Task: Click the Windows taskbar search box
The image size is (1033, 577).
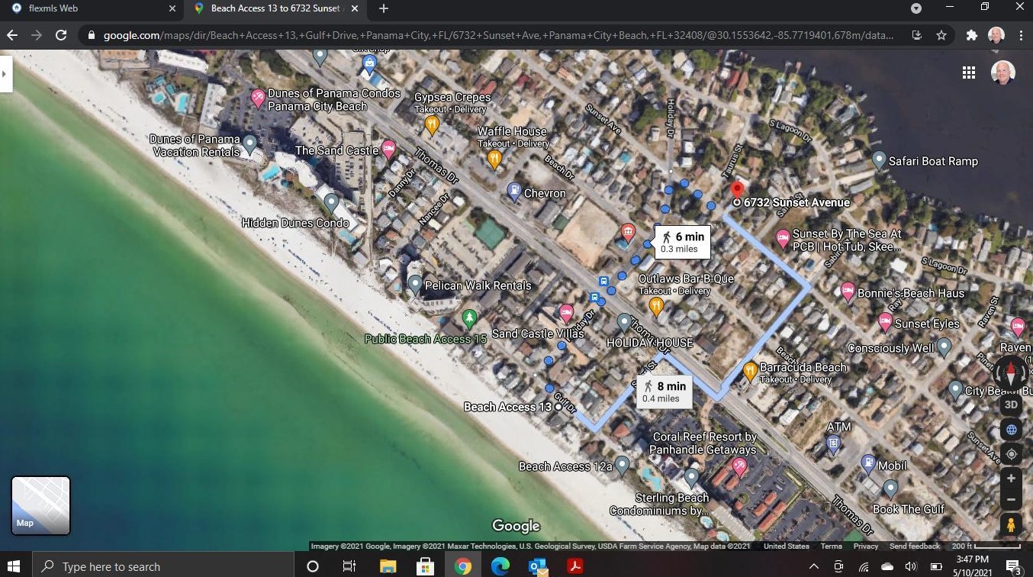Action: pyautogui.click(x=163, y=566)
